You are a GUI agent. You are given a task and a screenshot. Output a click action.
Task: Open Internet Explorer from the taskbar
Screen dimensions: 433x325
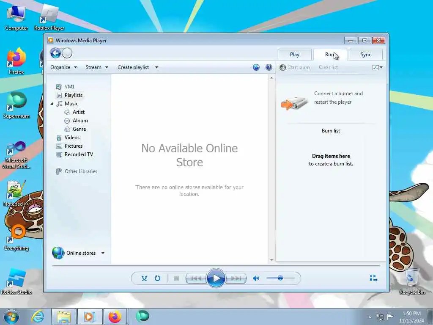pyautogui.click(x=38, y=317)
